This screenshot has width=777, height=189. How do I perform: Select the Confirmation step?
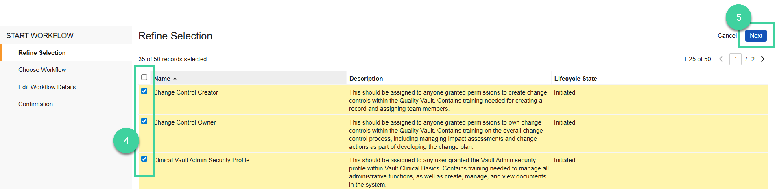coord(35,104)
